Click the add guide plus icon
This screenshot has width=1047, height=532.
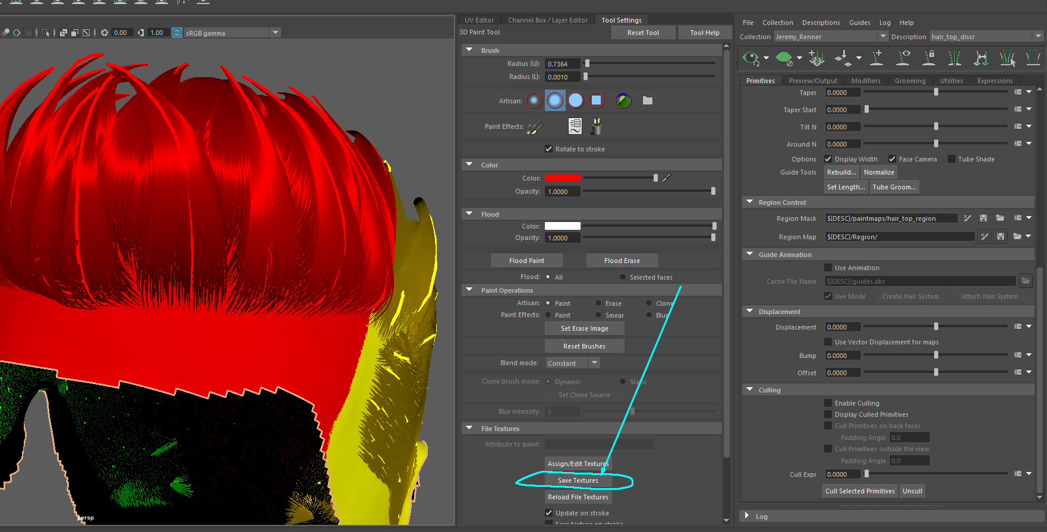(x=876, y=58)
